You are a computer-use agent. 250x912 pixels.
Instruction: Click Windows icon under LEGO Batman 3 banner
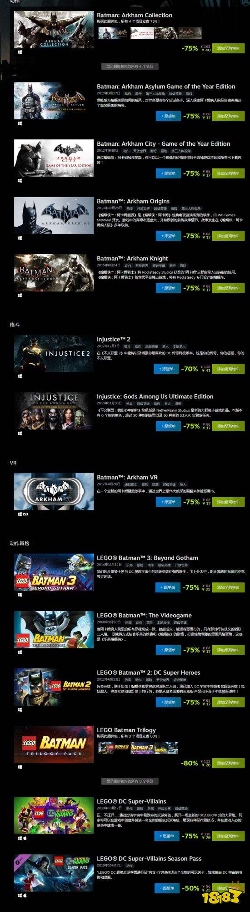[x=20, y=595]
